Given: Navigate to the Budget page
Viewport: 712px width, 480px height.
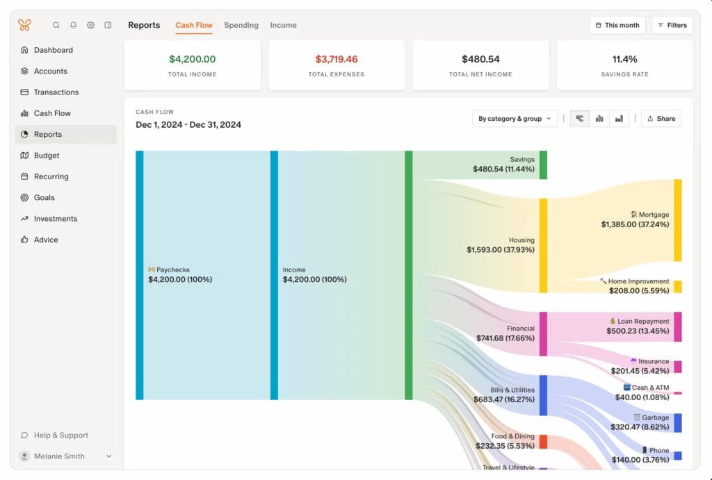Looking at the screenshot, I should 44,155.
